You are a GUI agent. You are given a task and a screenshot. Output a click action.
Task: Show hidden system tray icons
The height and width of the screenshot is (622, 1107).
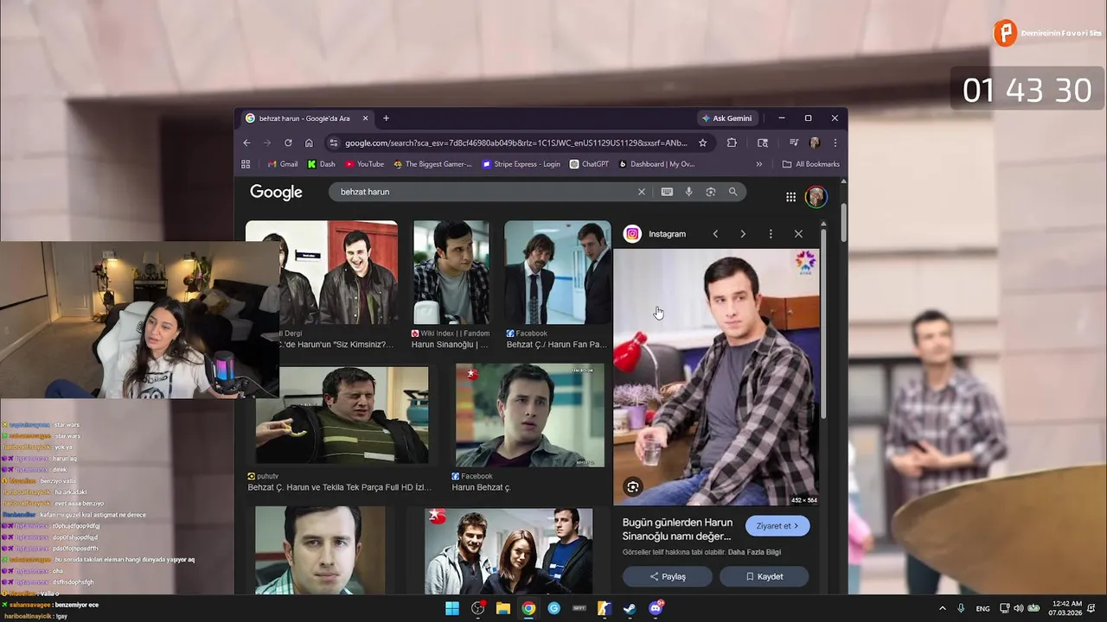[x=943, y=608]
